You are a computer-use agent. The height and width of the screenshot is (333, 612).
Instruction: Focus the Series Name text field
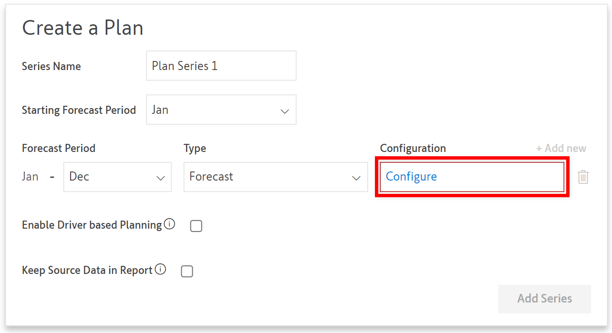[221, 66]
